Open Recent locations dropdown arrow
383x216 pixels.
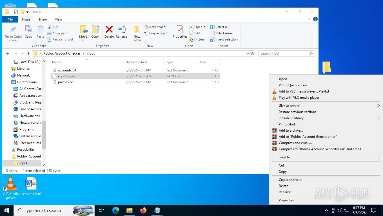(23, 53)
